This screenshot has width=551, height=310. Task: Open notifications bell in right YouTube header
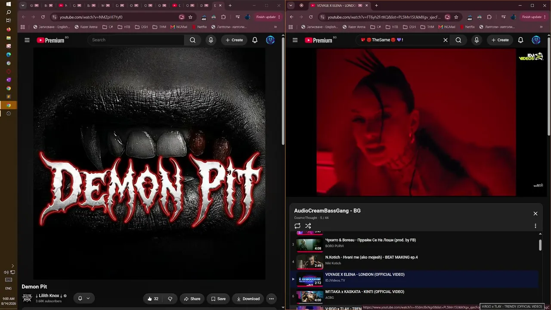click(520, 40)
